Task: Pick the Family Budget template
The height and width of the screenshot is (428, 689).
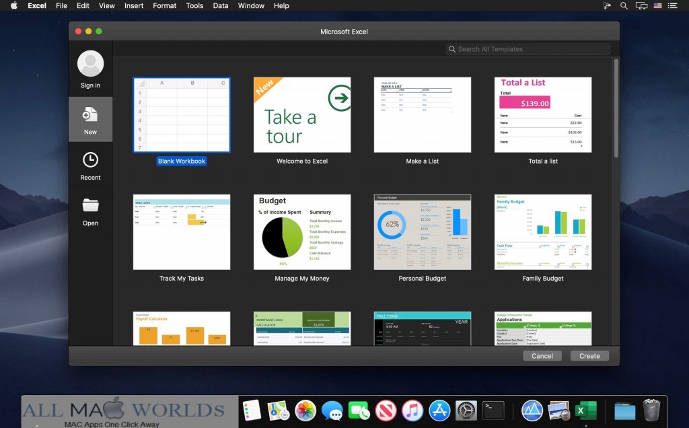Action: point(543,232)
